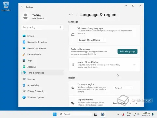Click the Settings gear in the taskbar

click(102, 114)
